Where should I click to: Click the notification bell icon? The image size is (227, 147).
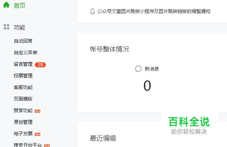pos(92,12)
